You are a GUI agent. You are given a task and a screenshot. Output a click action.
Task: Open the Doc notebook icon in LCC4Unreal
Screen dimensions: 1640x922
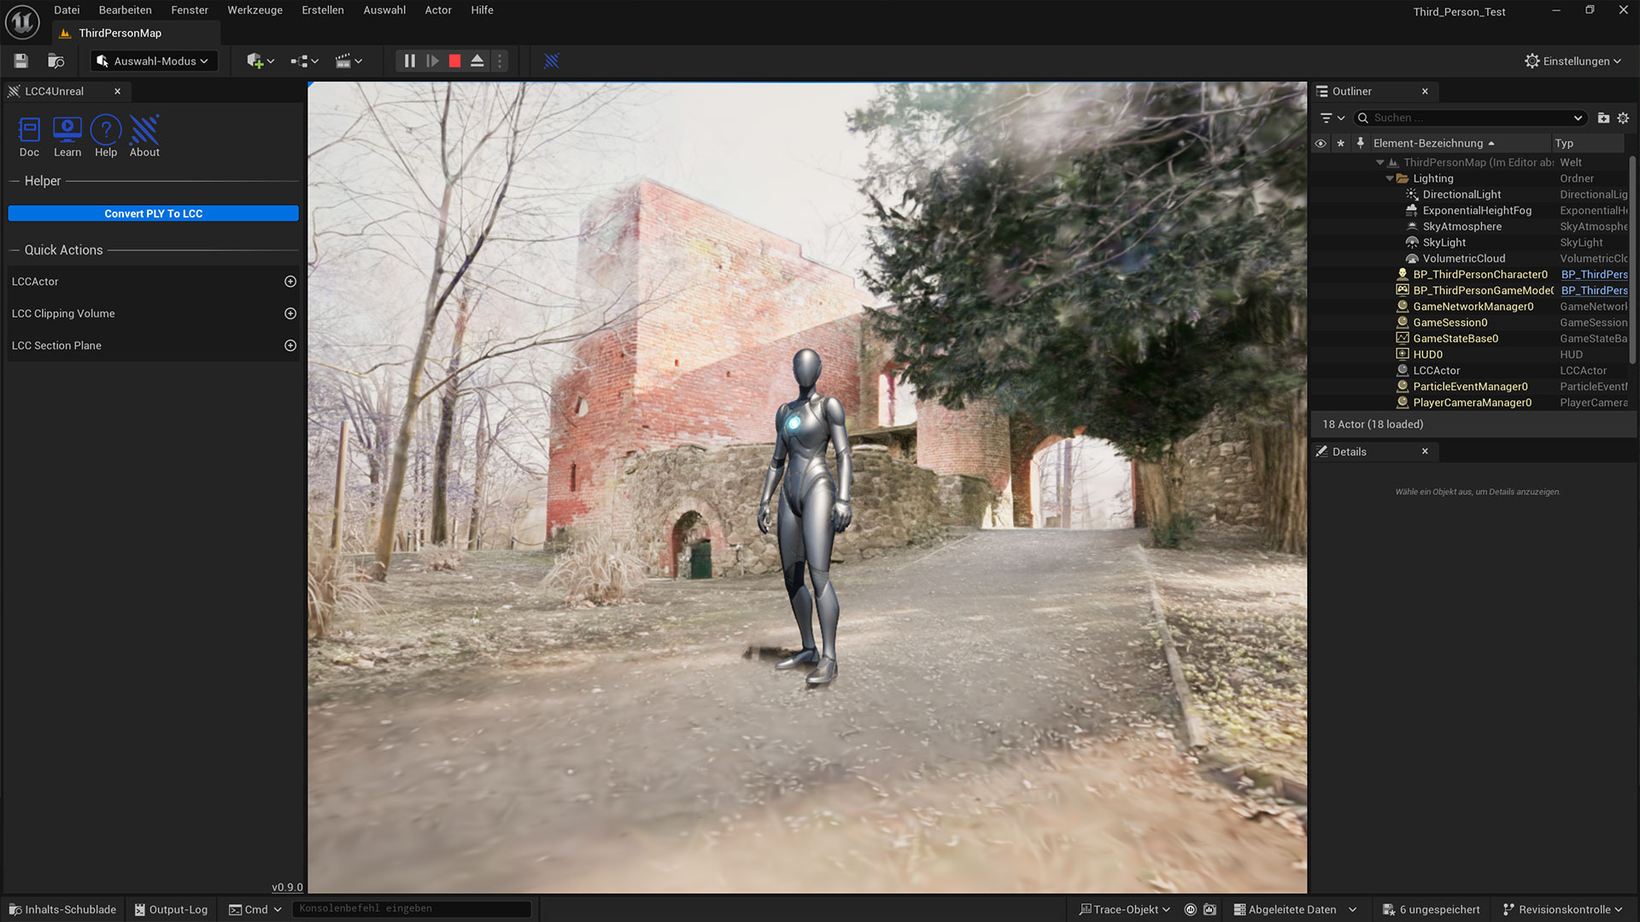tap(29, 137)
